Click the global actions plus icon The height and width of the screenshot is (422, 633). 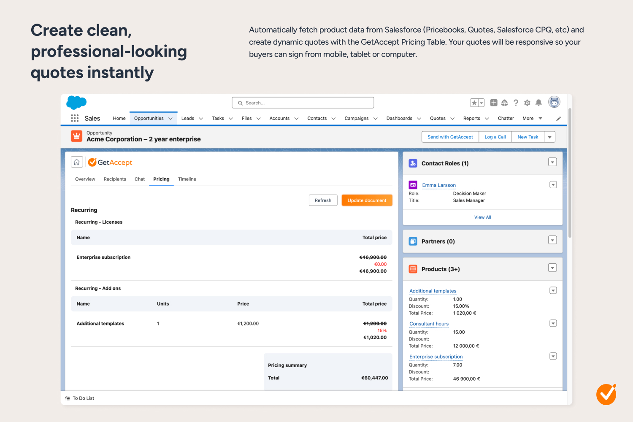tap(493, 103)
